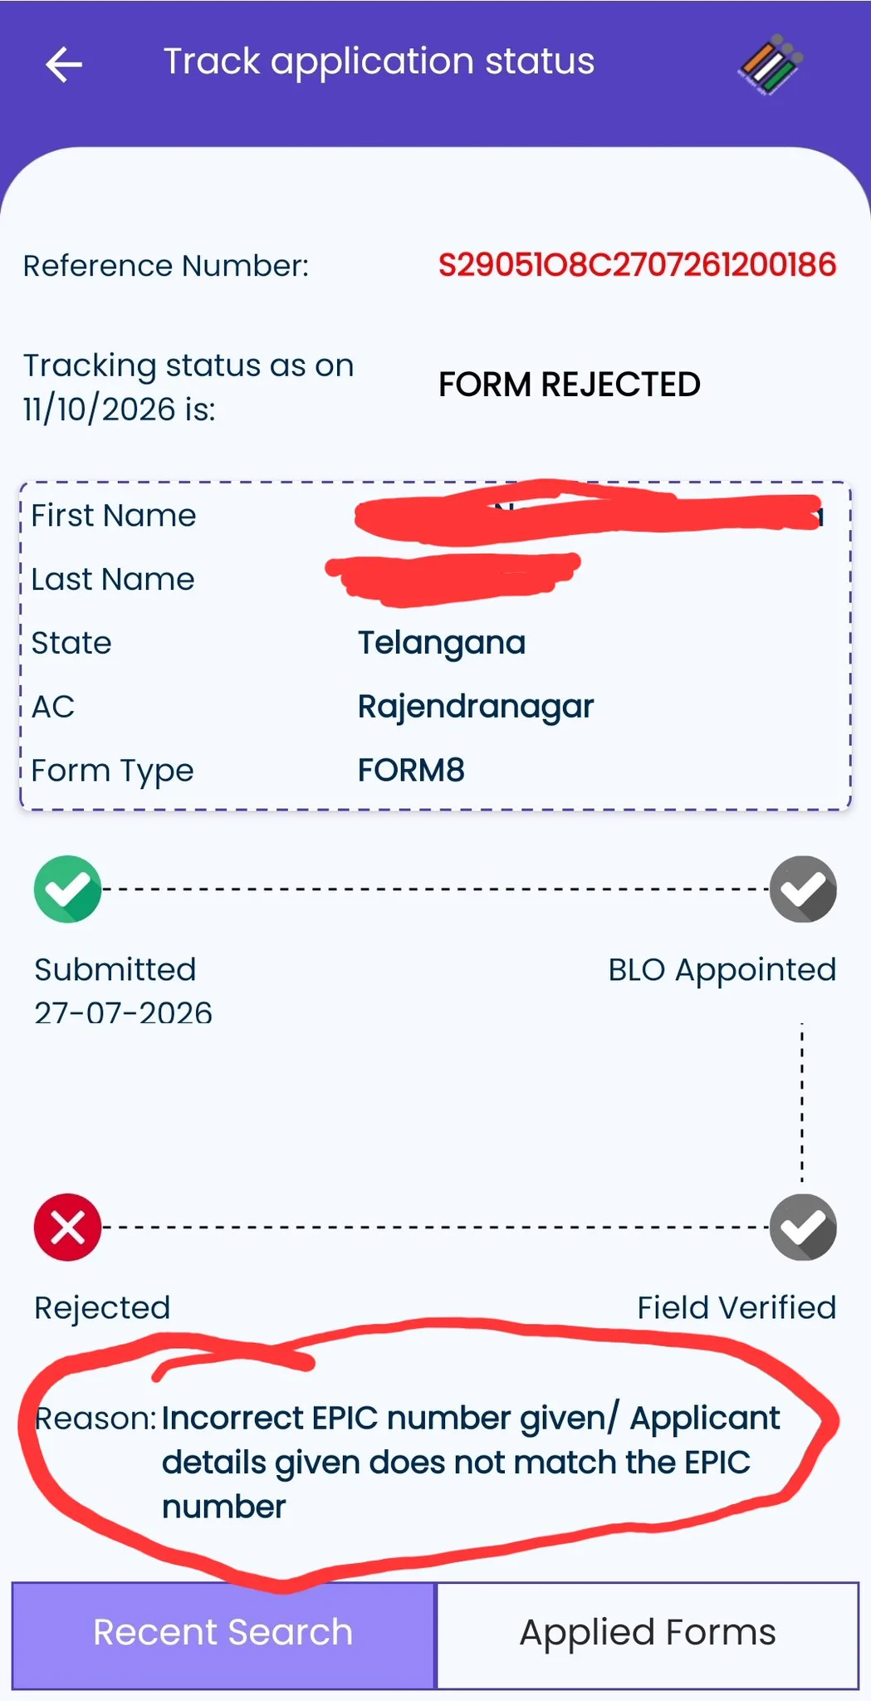This screenshot has width=871, height=1701.
Task: Tap the Rejected step label
Action: tap(102, 1308)
